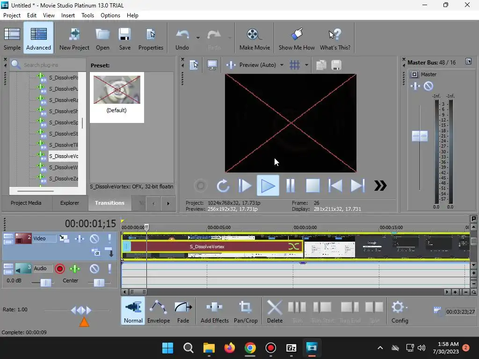Click the Pan/Crop tool
479x359 pixels.
point(246,311)
